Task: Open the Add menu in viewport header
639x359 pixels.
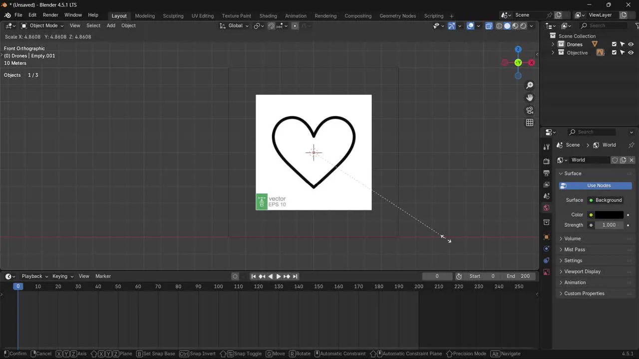Action: (111, 26)
